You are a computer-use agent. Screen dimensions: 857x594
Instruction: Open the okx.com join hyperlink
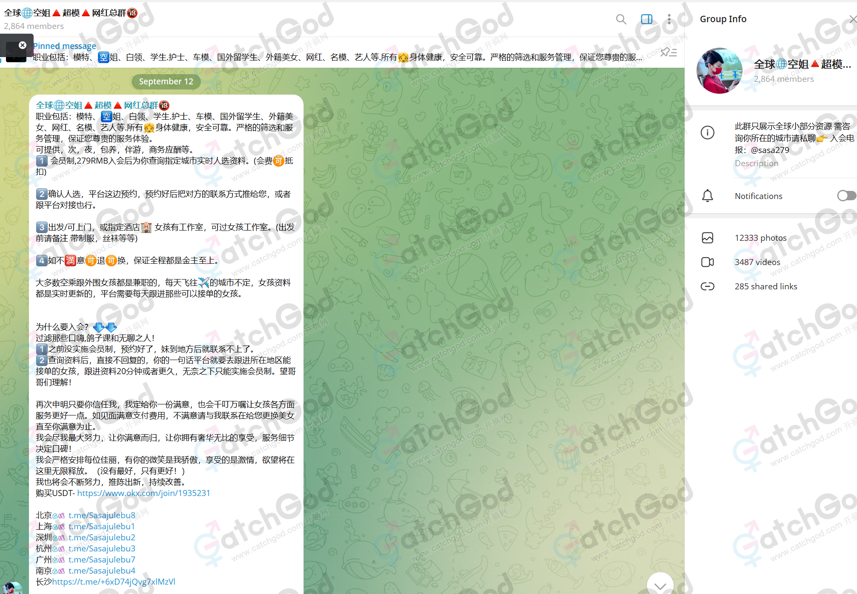click(x=143, y=493)
